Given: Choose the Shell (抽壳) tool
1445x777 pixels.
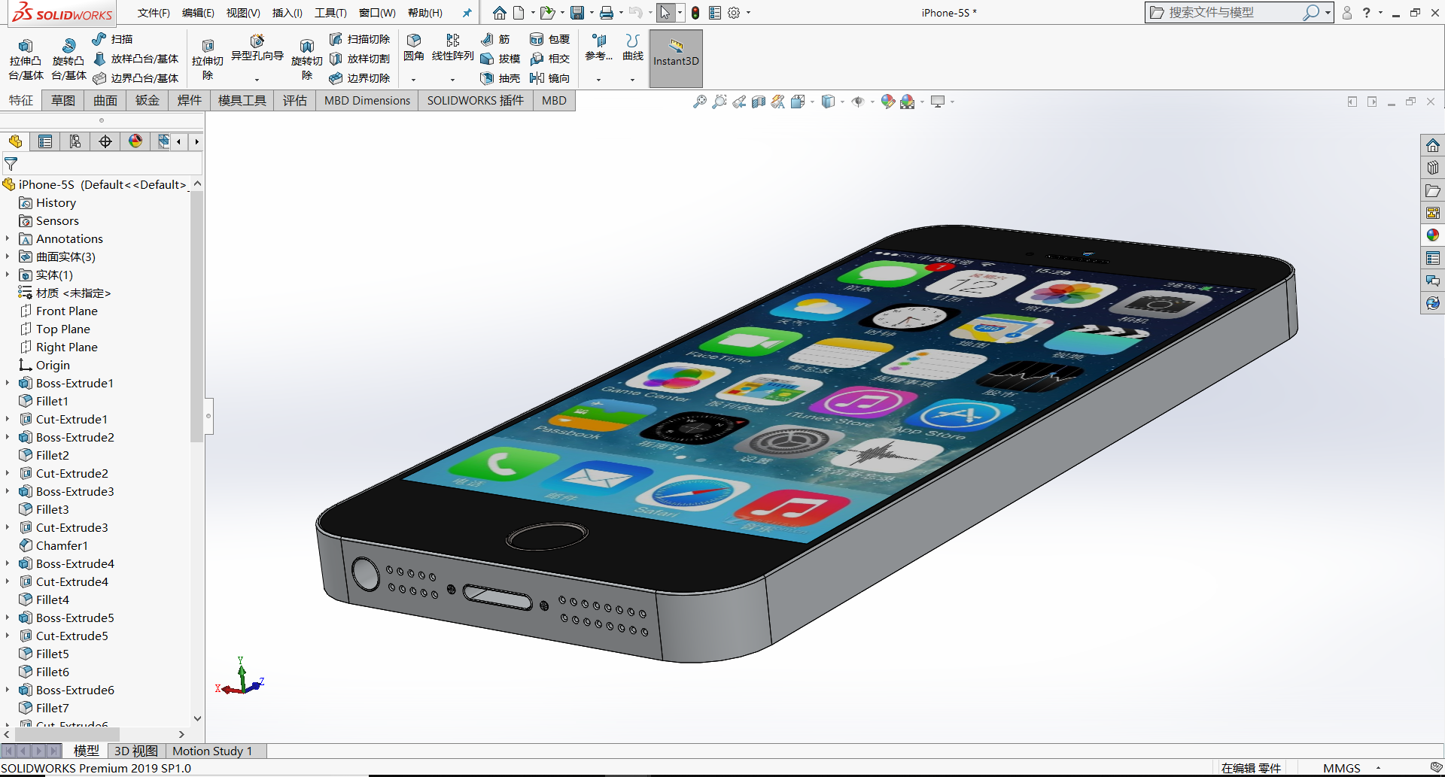Looking at the screenshot, I should coord(500,78).
